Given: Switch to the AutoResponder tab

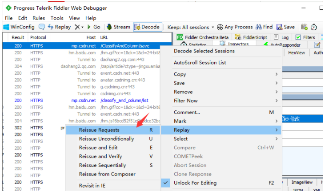Looking at the screenshot, I should tap(282, 45).
